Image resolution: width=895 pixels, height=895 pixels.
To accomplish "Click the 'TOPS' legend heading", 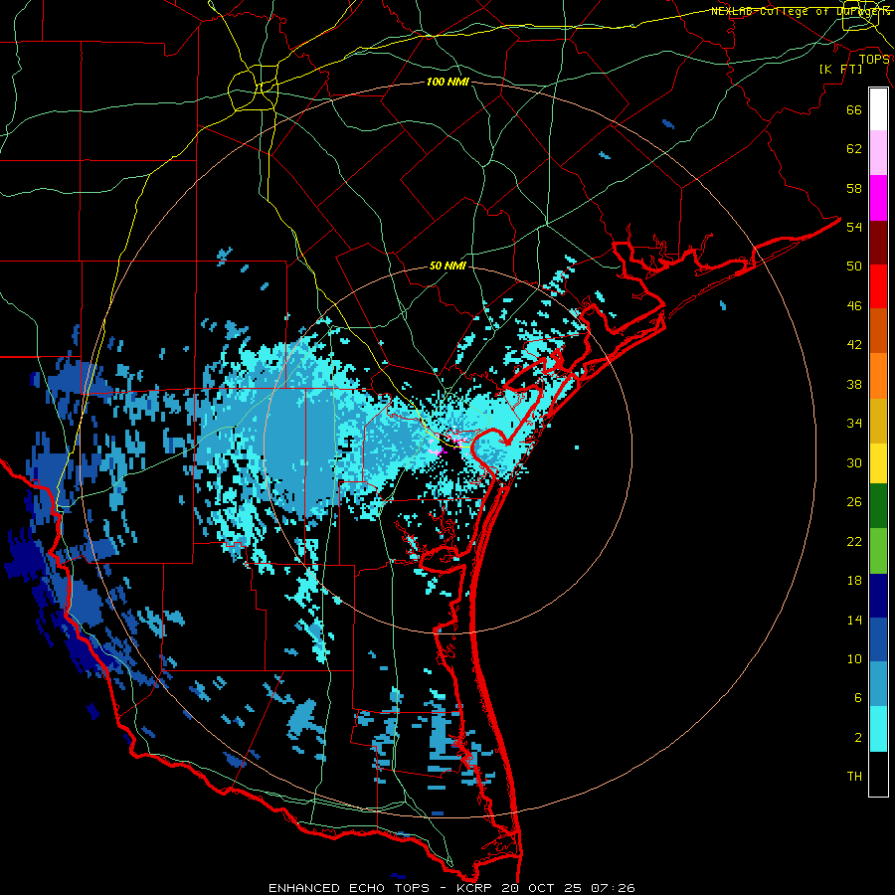I will click(x=874, y=60).
